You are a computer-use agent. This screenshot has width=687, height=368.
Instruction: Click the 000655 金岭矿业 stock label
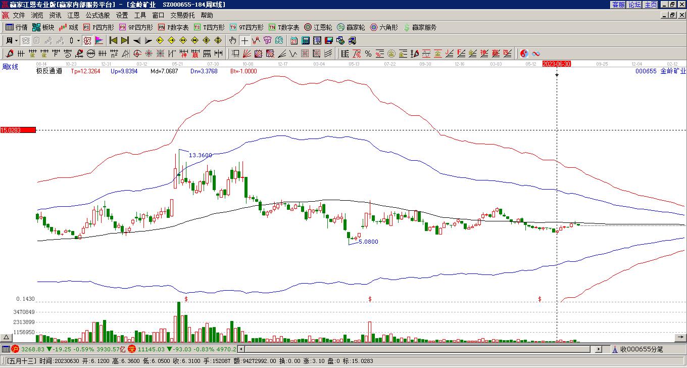point(661,71)
